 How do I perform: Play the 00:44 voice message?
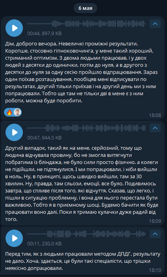[x=14, y=28]
